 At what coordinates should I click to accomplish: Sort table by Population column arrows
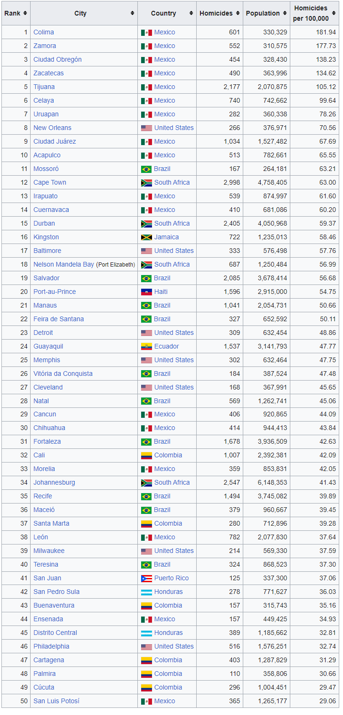[x=284, y=13]
